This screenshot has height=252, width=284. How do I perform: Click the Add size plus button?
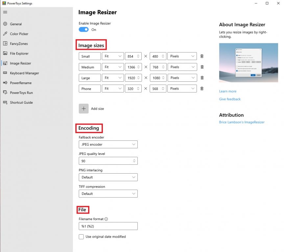[x=84, y=109]
